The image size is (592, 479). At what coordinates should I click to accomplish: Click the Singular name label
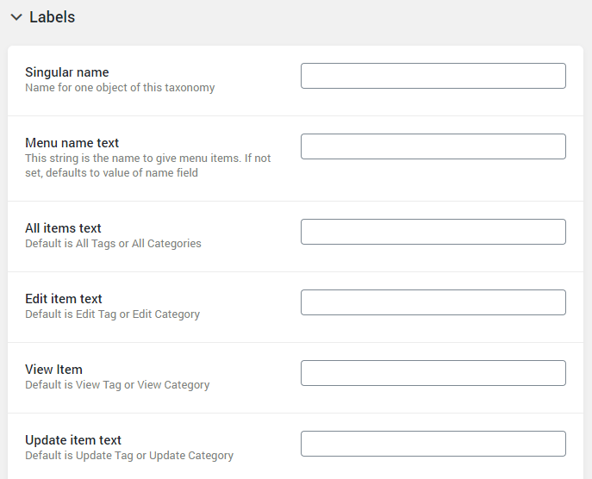(x=67, y=72)
